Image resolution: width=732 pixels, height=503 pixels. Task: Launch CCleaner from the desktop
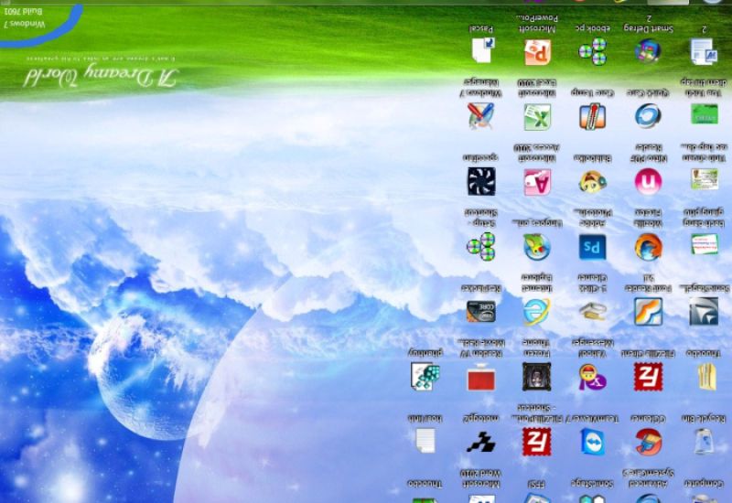point(648,441)
